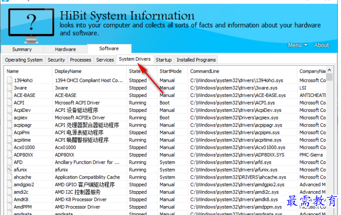
Task: Click the file icon beside AmdPPM
Action: pyautogui.click(x=9, y=207)
